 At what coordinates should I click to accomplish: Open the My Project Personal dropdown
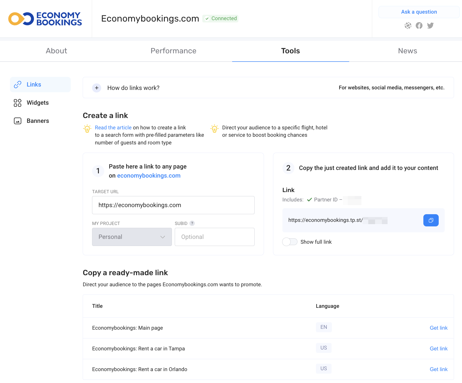(x=132, y=237)
